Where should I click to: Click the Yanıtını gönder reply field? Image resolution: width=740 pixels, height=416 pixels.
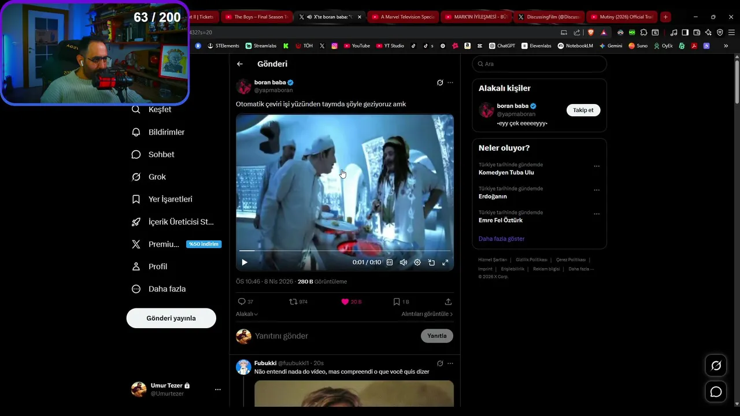[x=335, y=336]
